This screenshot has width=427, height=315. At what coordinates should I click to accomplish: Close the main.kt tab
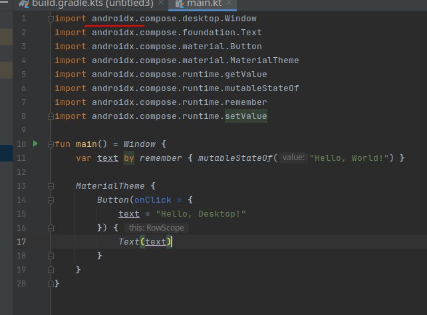pyautogui.click(x=229, y=3)
